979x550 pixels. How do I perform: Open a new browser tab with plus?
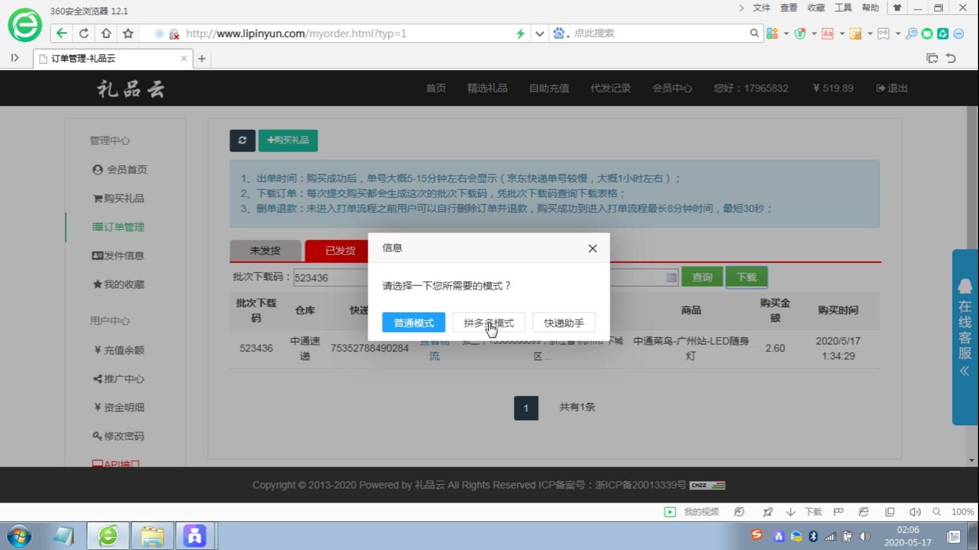coord(202,59)
